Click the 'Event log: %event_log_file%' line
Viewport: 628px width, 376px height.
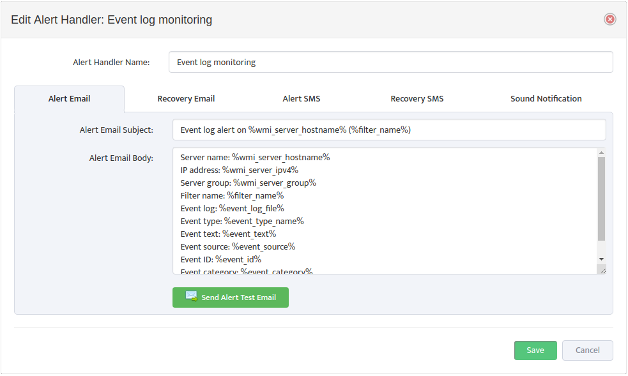(233, 209)
